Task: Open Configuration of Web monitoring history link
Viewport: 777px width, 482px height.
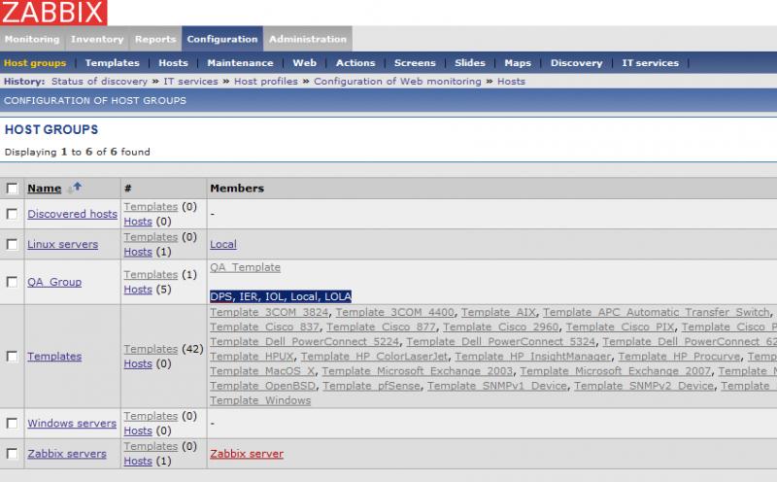Action: click(397, 82)
